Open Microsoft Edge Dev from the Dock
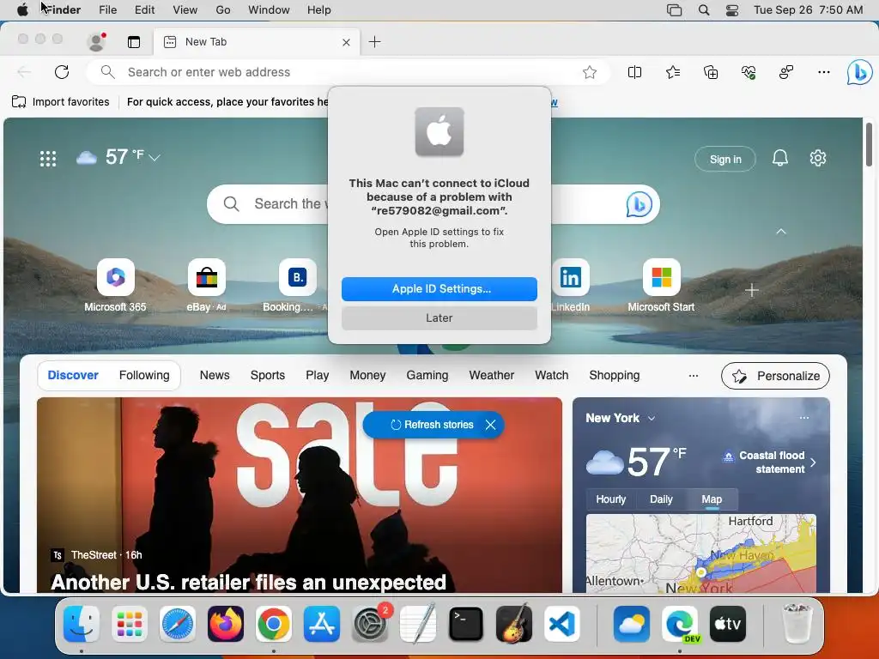The image size is (879, 659). (680, 624)
